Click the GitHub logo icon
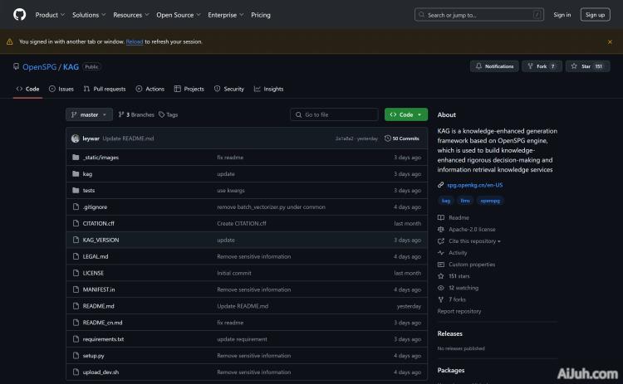 click(19, 14)
